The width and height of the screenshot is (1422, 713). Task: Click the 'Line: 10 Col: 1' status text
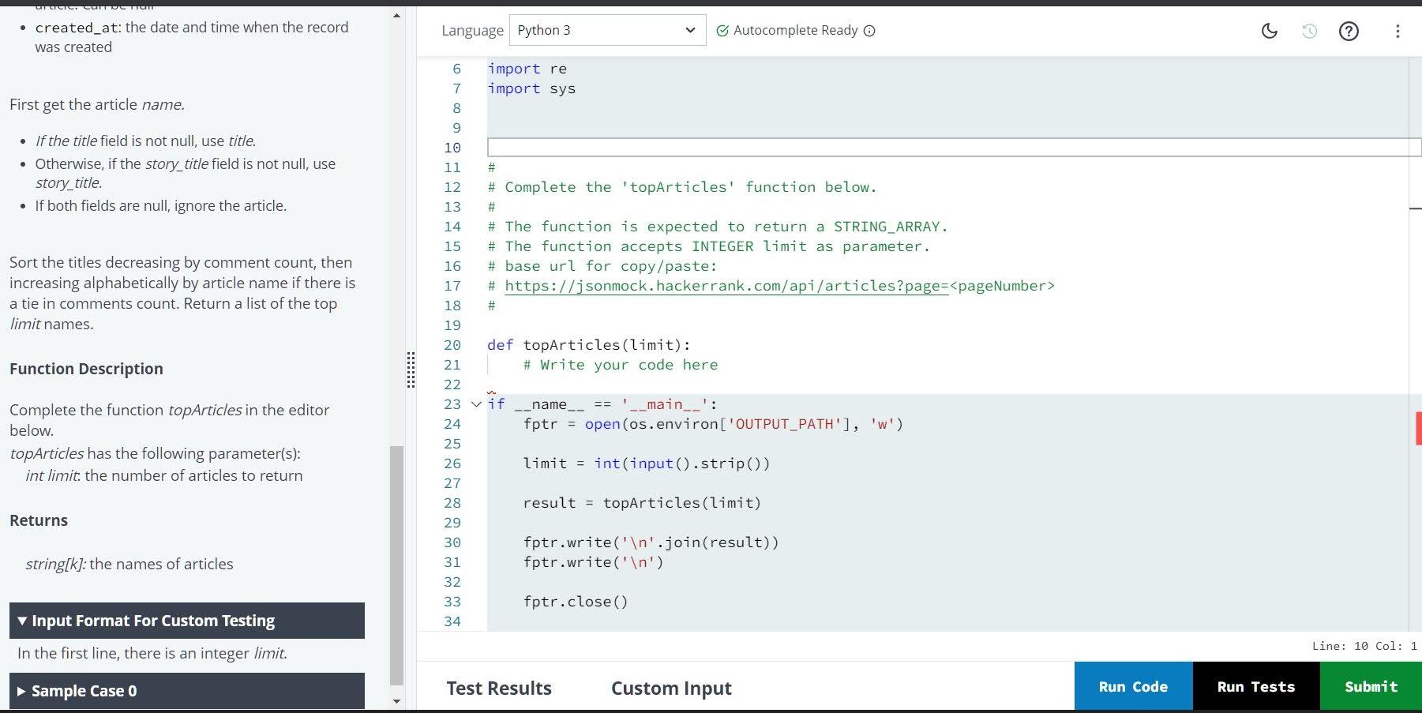click(x=1364, y=646)
